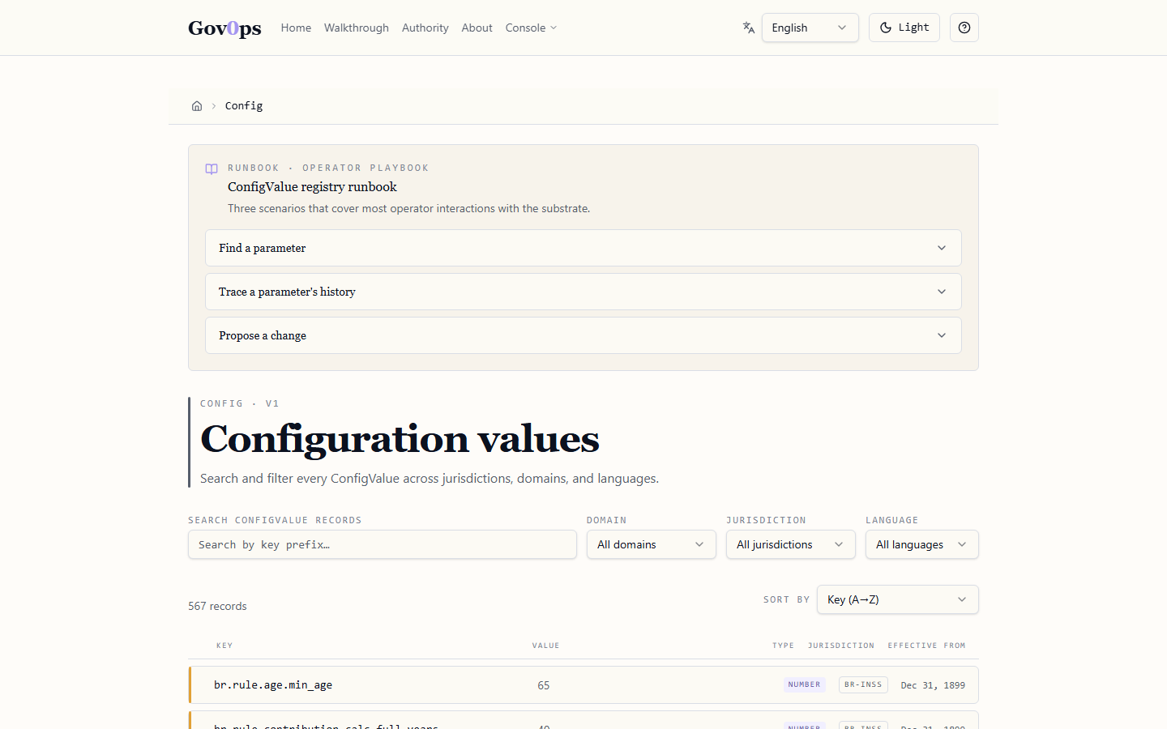Open the All jurisdictions dropdown
This screenshot has height=729, width=1167.
pos(791,544)
